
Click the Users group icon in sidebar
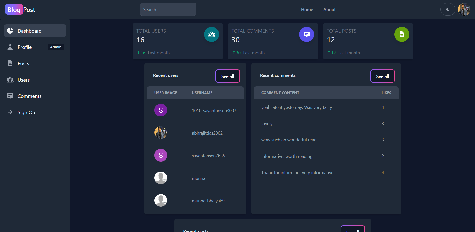coord(10,80)
